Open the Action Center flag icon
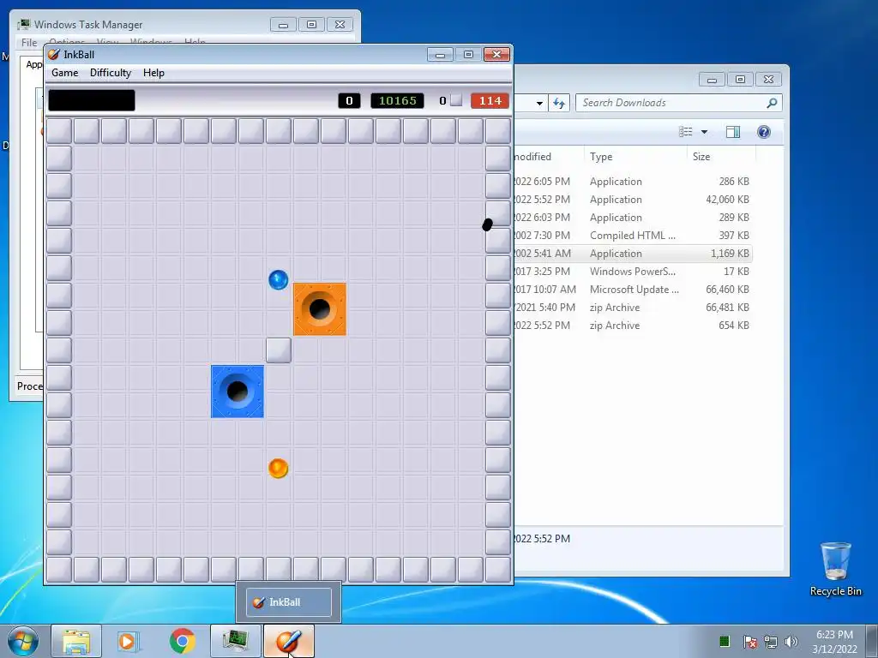878x658 pixels. (x=750, y=641)
